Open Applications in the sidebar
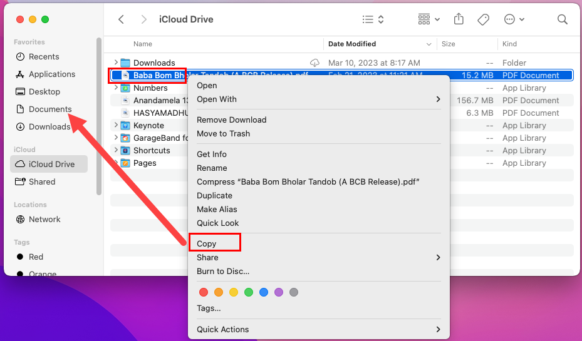Screen dimensions: 582x341 point(45,74)
